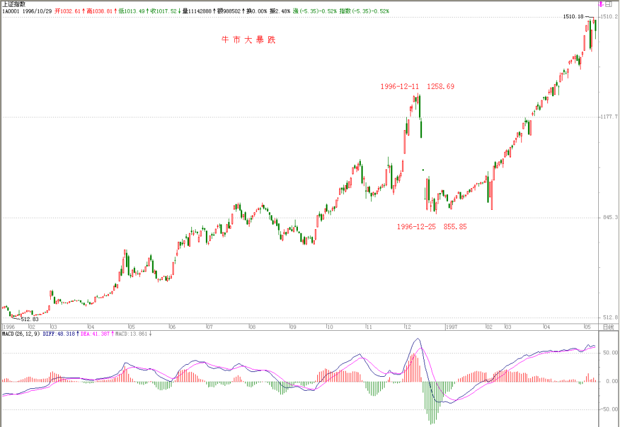Click the 08 month tick on time axis
Screen dimensions: 620x427
[x=252, y=327]
